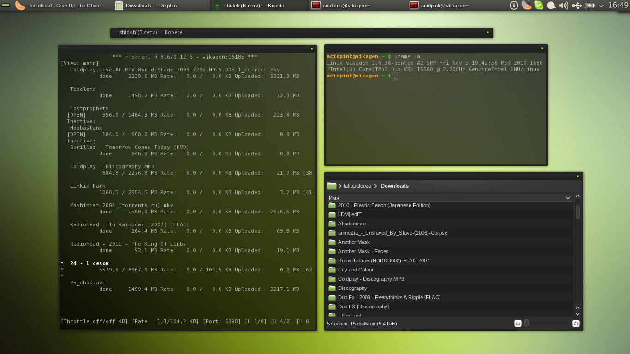Click the Dolphin scrollbar up arrow at top
The image size is (630, 354).
[577, 196]
